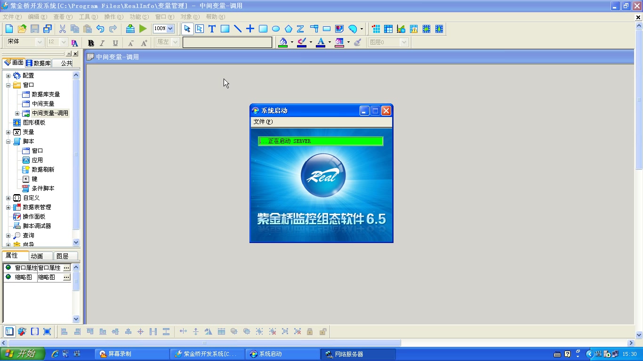
Task: Select the picture insert tool
Action: [x=339, y=29]
